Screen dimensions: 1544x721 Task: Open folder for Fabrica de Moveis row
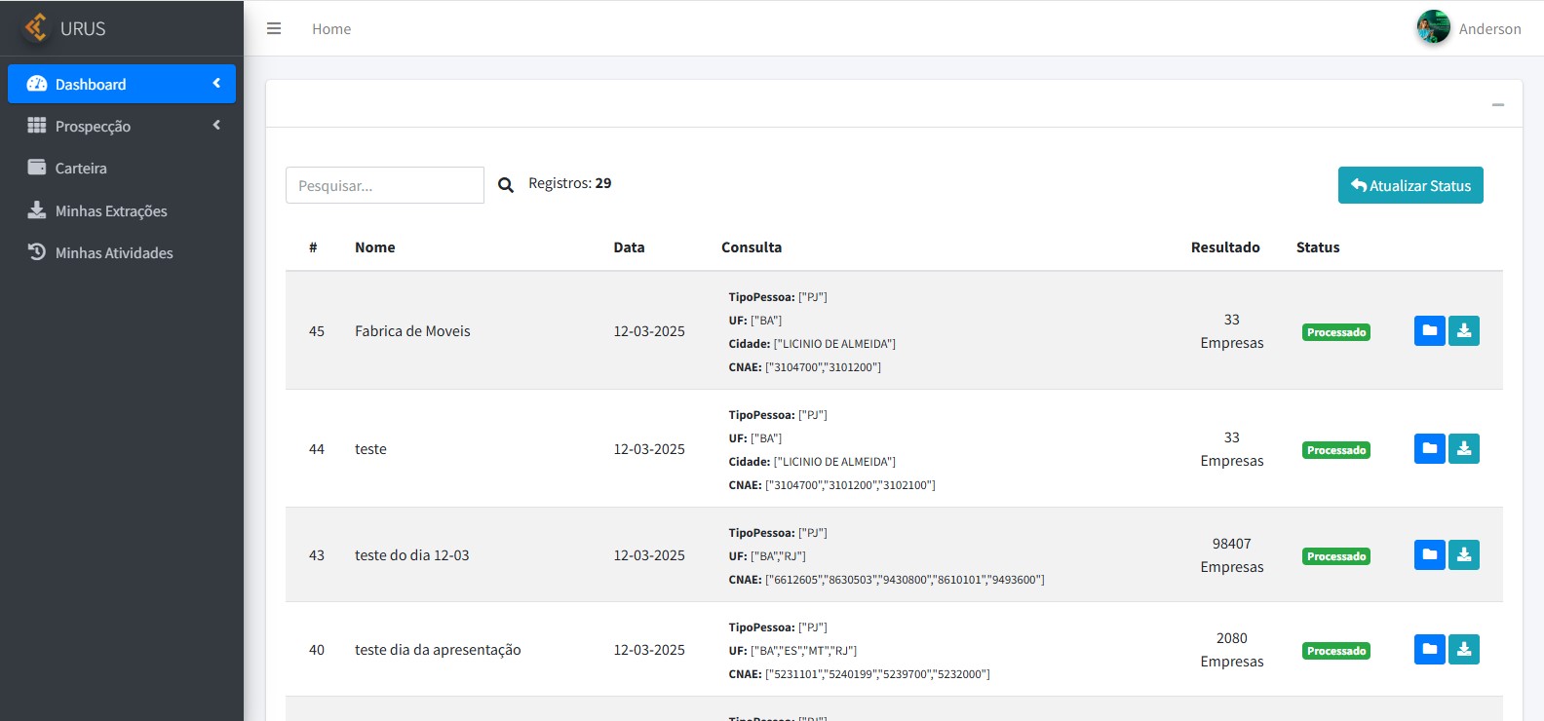[x=1429, y=331]
